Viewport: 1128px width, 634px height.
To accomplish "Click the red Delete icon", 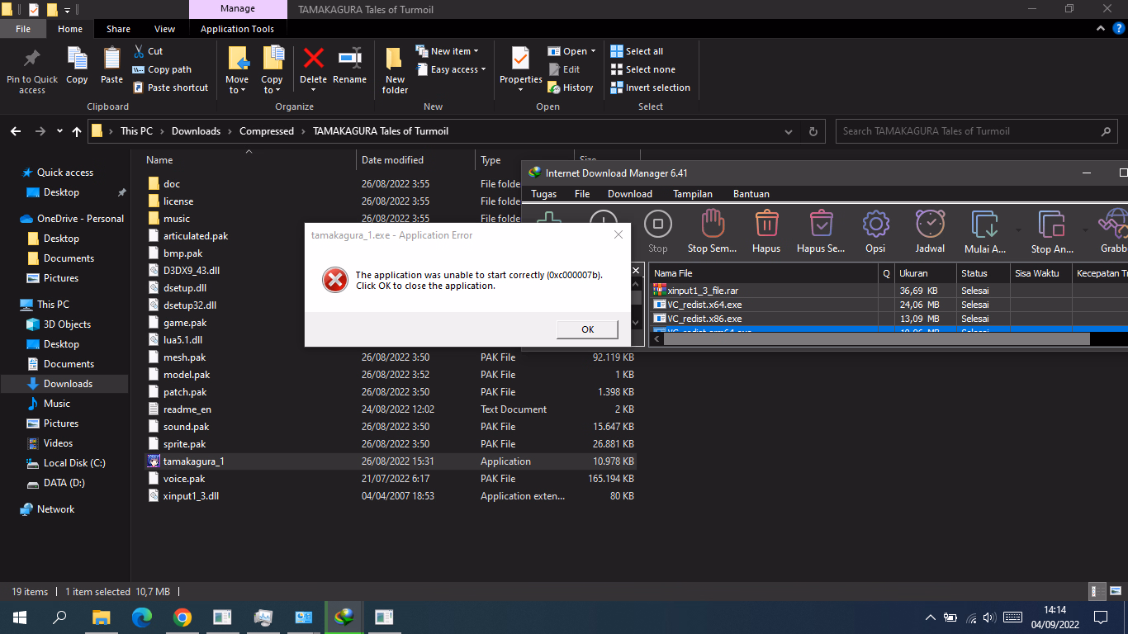I will click(314, 58).
